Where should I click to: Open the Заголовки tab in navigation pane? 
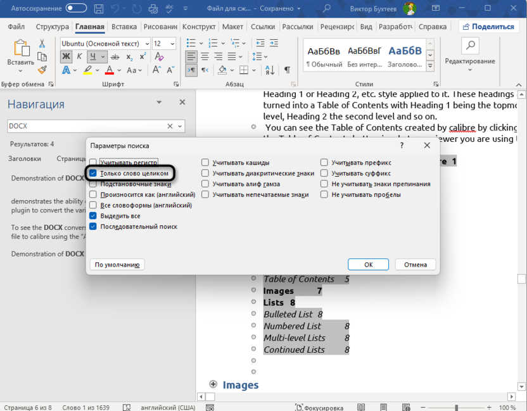point(25,158)
